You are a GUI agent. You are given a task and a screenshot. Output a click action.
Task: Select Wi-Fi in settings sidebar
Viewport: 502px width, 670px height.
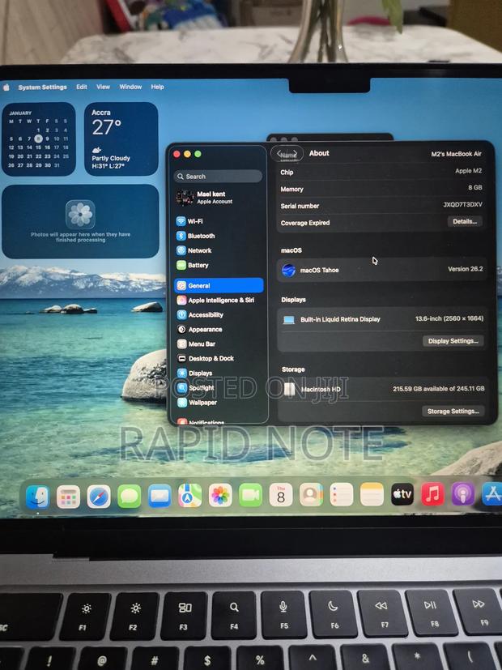click(219, 221)
